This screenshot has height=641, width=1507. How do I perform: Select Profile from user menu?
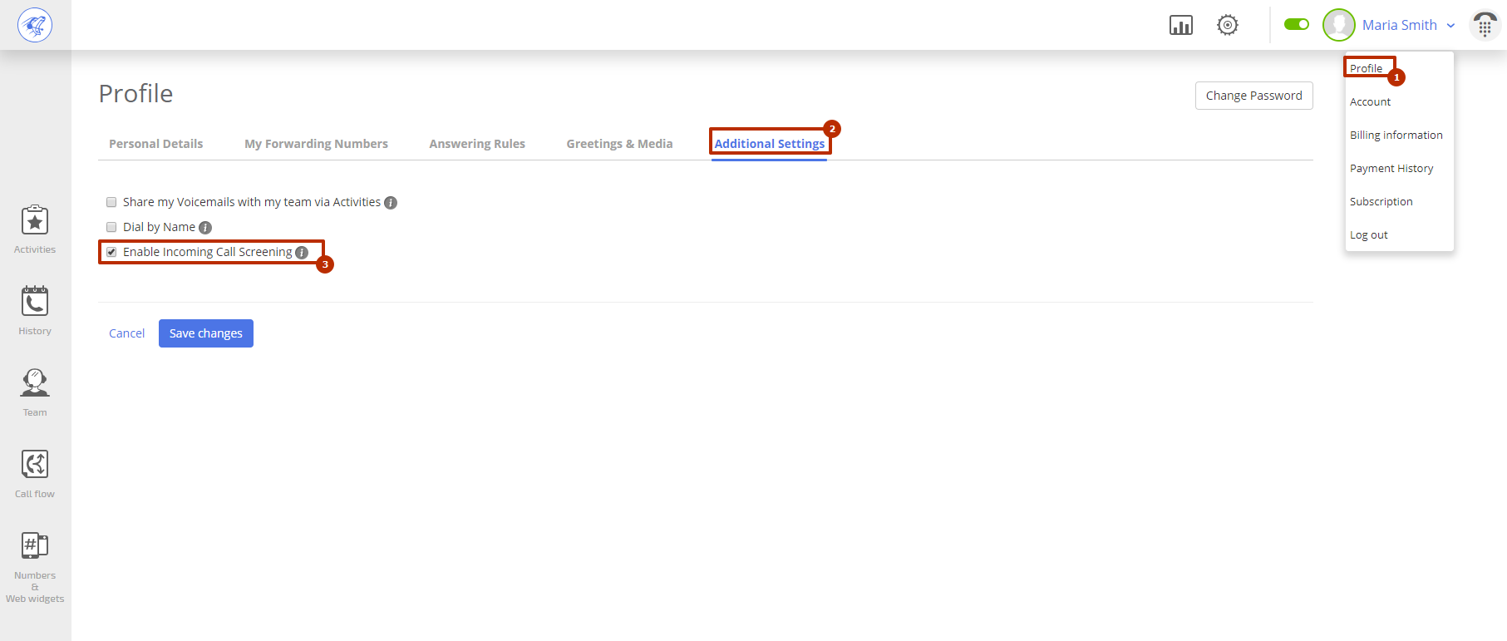1366,68
